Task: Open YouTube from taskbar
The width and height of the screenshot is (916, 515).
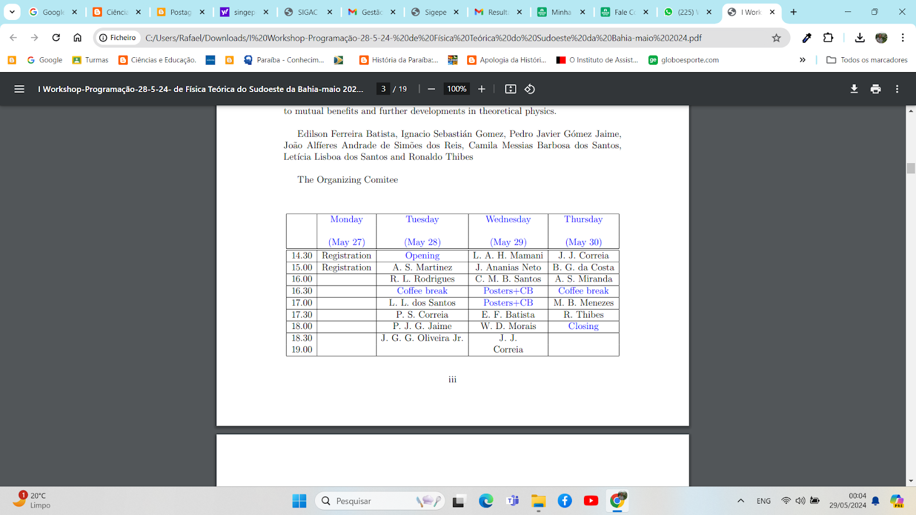Action: point(591,501)
